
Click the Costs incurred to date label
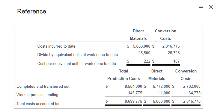coord(56,46)
